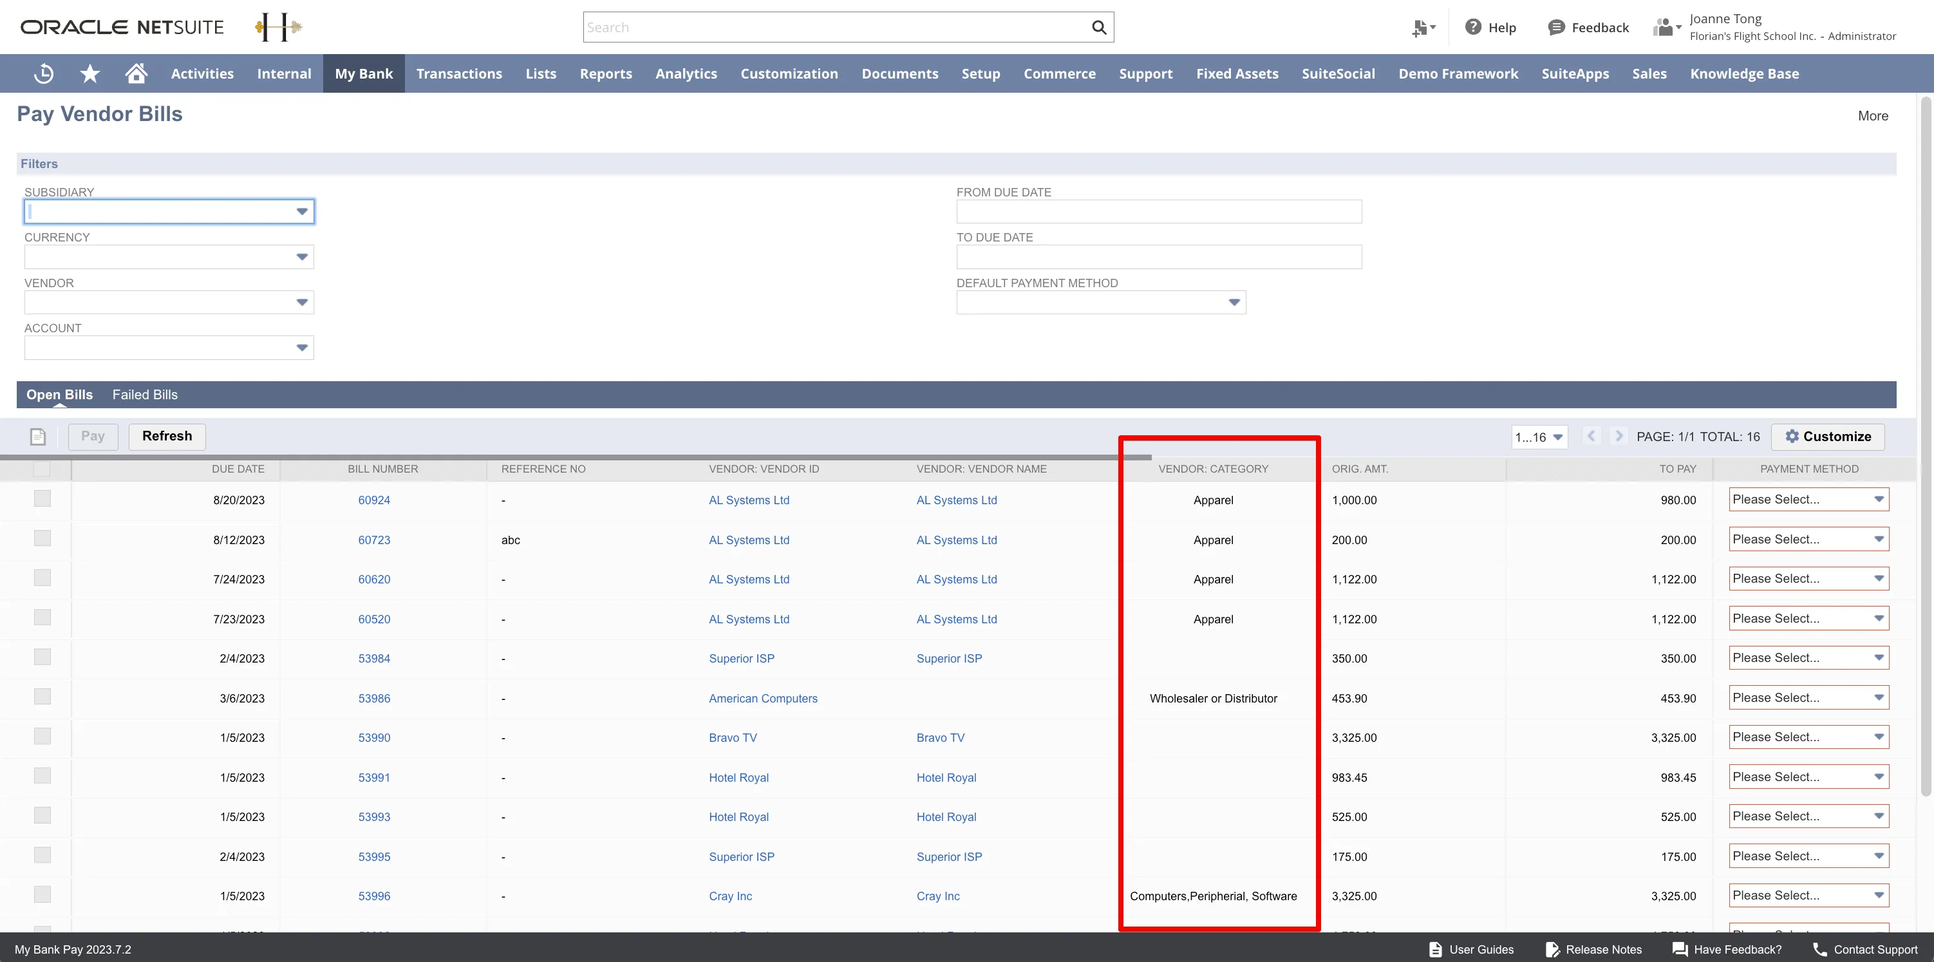This screenshot has width=1934, height=962.
Task: Select payment method for bill 53986
Action: pos(1808,697)
